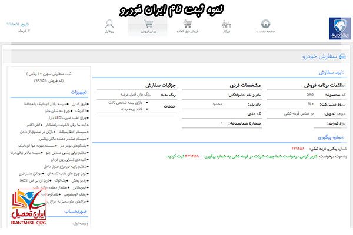Click کلیدهای کنترلی روی فرمان item
Screen dimensions: 353x235
pos(68,160)
